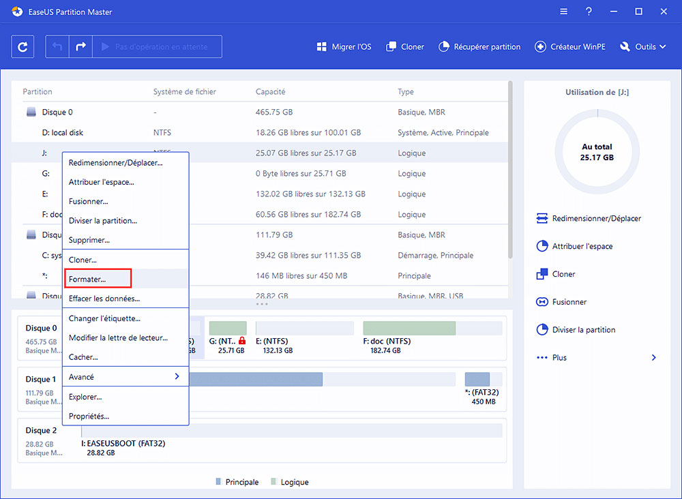This screenshot has height=499, width=682.
Task: Click the Créateur WinPE plus icon
Action: click(540, 46)
